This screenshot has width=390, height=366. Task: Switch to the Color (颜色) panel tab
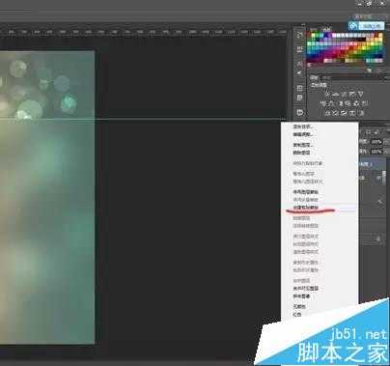pyautogui.click(x=314, y=30)
